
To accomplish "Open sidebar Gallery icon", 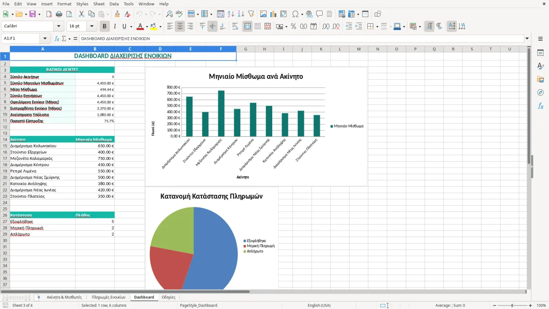I will (x=540, y=79).
